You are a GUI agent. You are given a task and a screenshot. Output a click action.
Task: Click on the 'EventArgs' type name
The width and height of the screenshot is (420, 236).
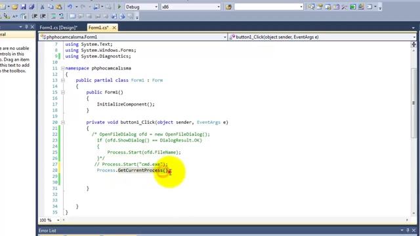[x=209, y=123]
